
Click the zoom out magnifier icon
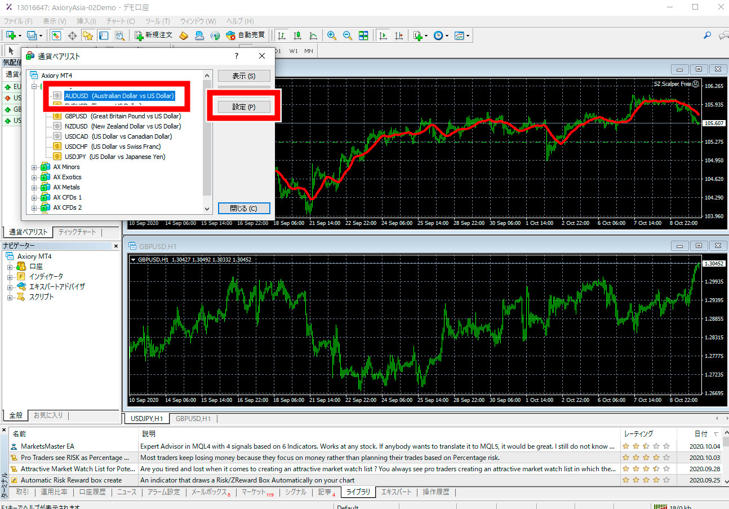348,35
